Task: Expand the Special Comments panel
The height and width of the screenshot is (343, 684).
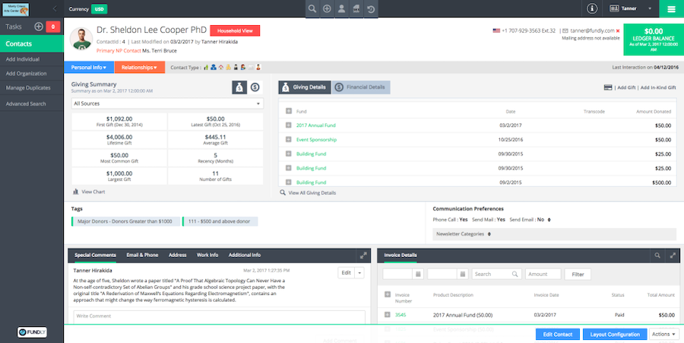Action: coord(363,256)
